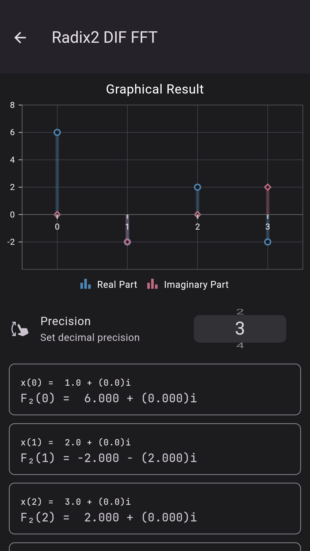Open the F₂(1) result card
This screenshot has height=551, width=310.
(155, 449)
